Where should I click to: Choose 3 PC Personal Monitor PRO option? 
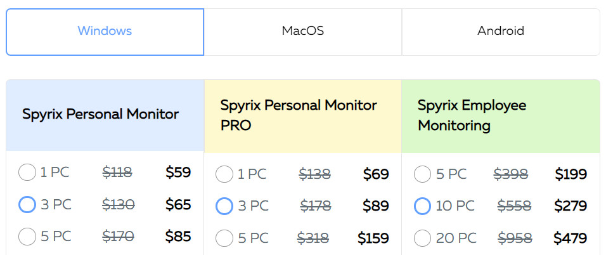coord(224,206)
